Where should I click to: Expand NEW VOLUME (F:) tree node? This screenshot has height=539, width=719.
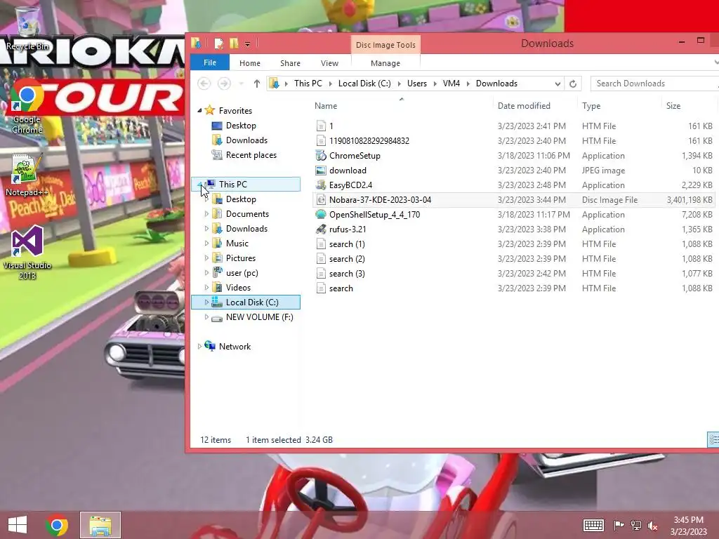tap(206, 317)
